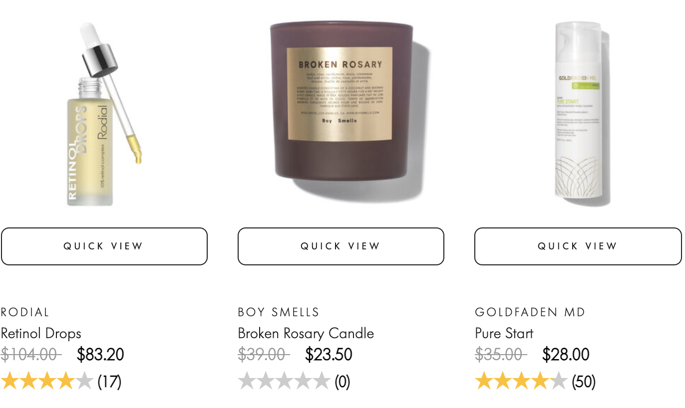Click the Pure Start pump bottle image

pyautogui.click(x=582, y=114)
